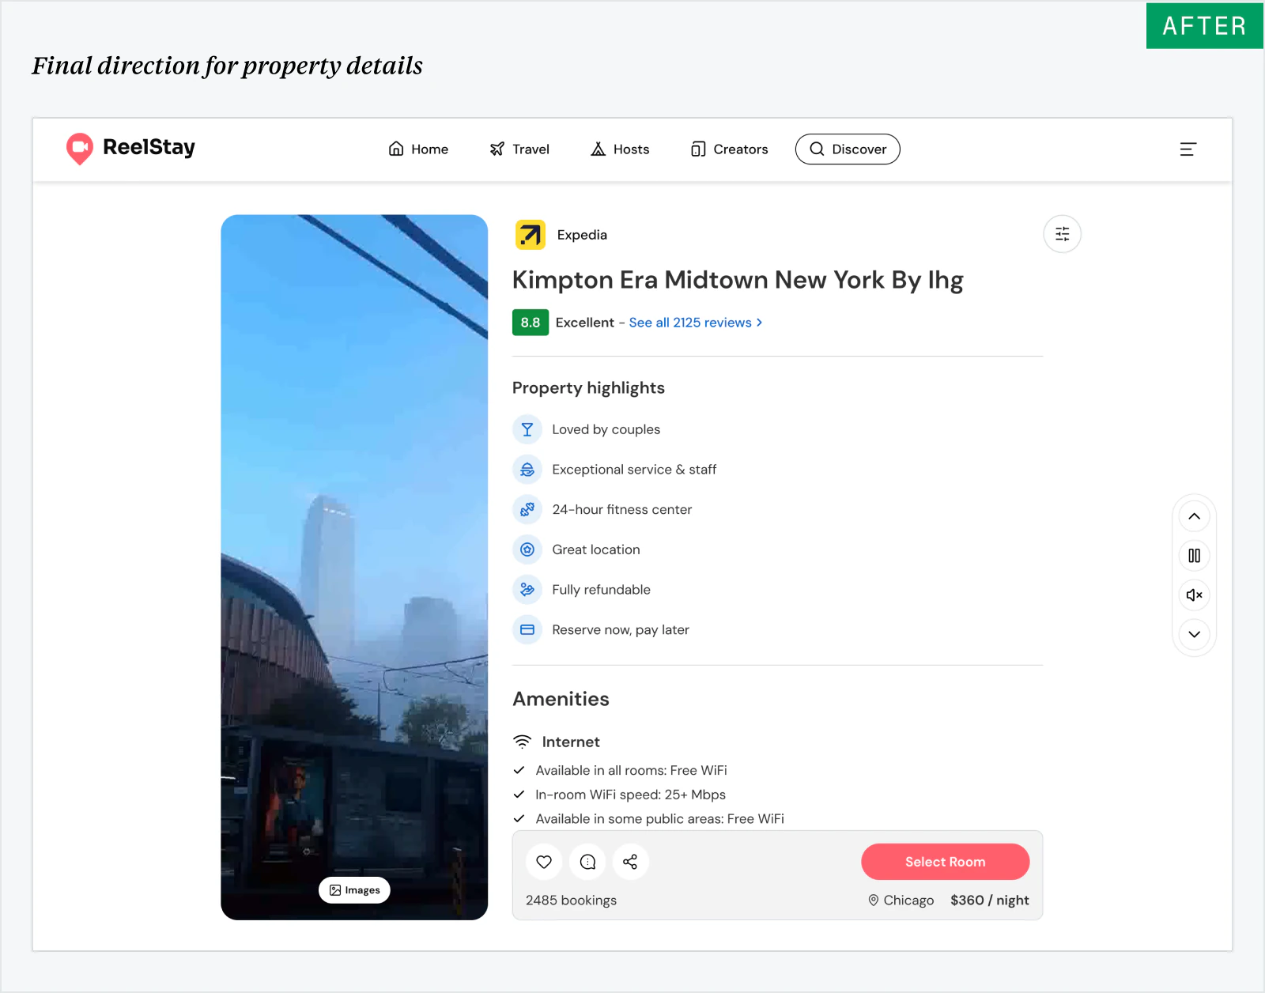Click the Discover search button
The width and height of the screenshot is (1265, 993).
click(848, 149)
